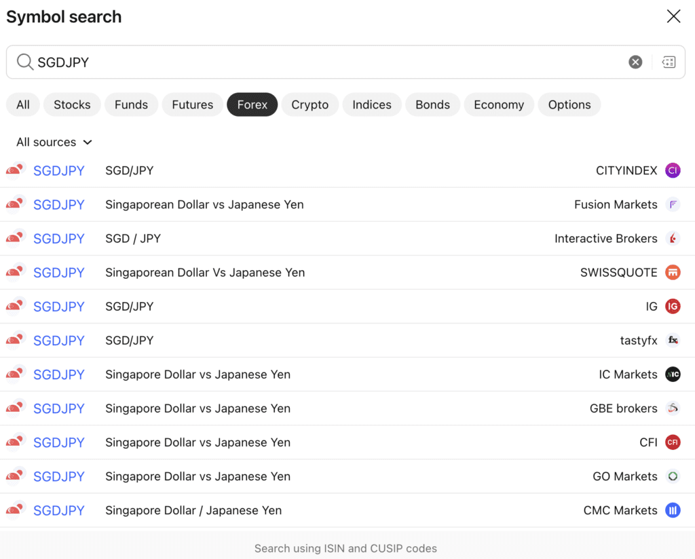Click the 'CMC Markets' source name
The width and height of the screenshot is (695, 559).
pyautogui.click(x=620, y=510)
